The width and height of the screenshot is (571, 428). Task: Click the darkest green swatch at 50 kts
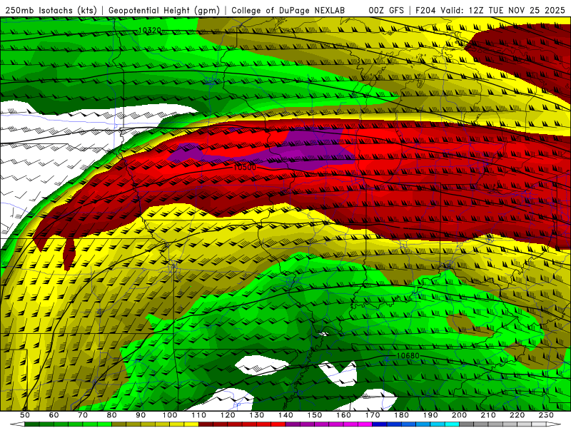coord(31,424)
